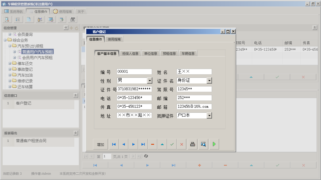The image size is (321, 180).
Task: Open the 担保人信息 tab
Action: click(x=130, y=53)
